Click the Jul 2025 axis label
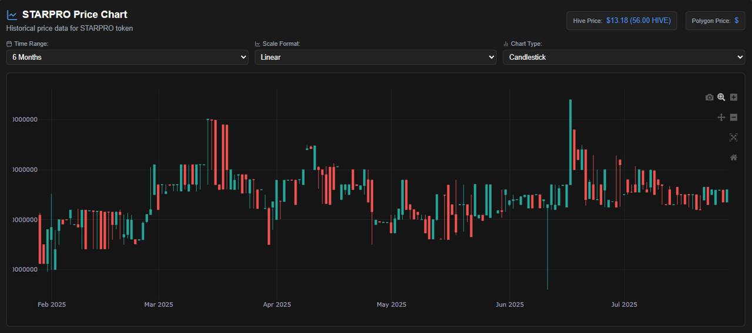752x333 pixels. click(x=624, y=304)
